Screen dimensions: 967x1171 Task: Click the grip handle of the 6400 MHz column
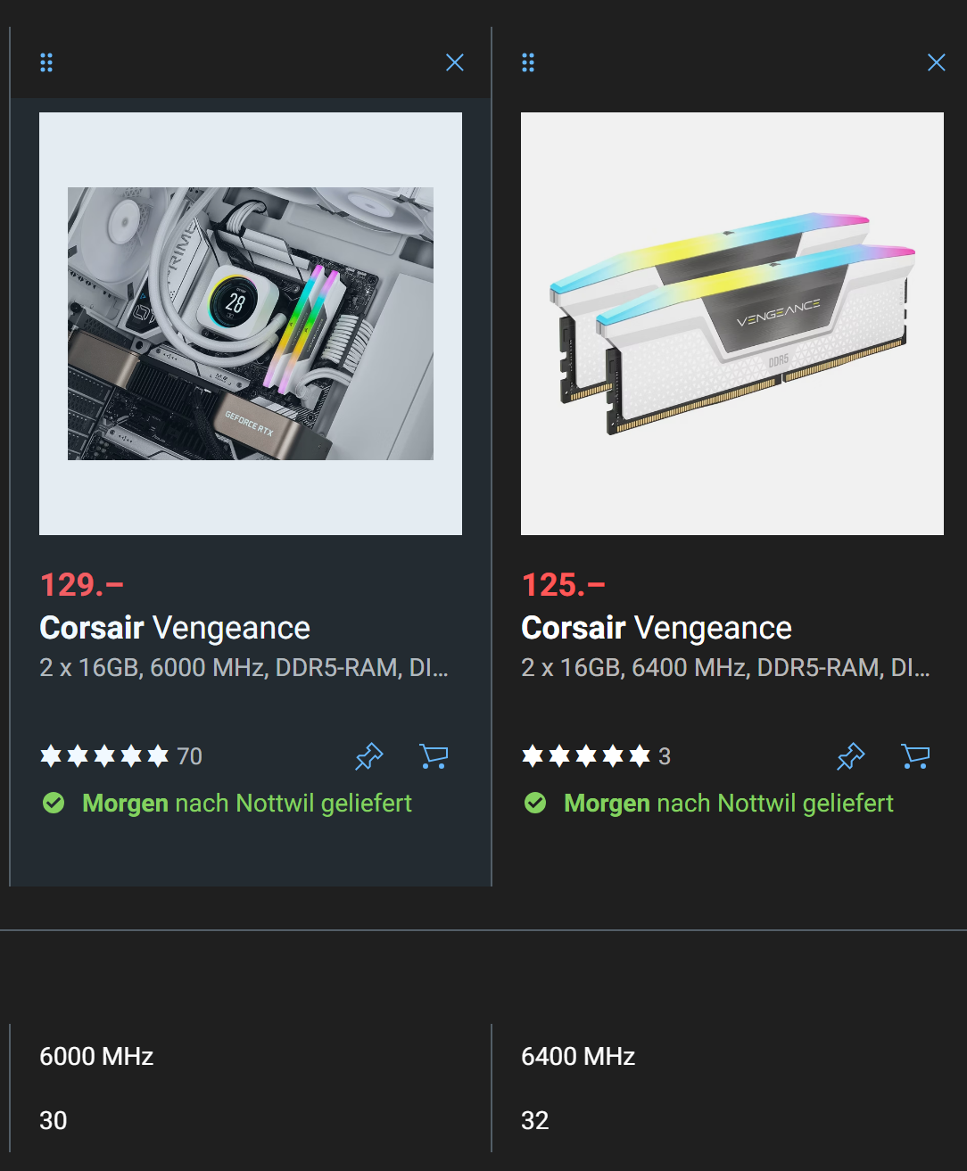pos(528,62)
